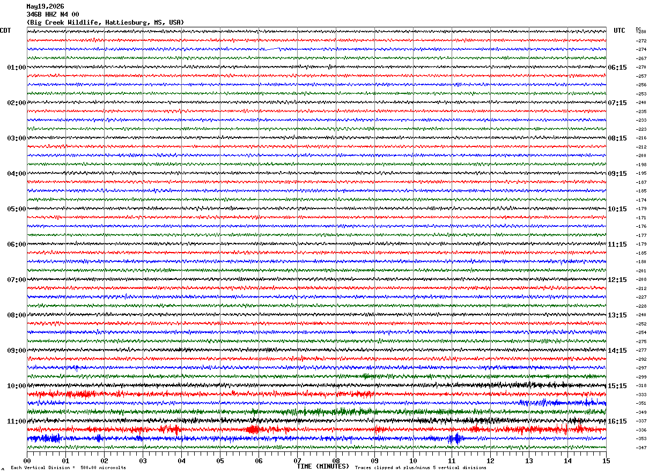Click minute 07 on the time axis
This screenshot has height=475, width=649.
click(x=297, y=461)
